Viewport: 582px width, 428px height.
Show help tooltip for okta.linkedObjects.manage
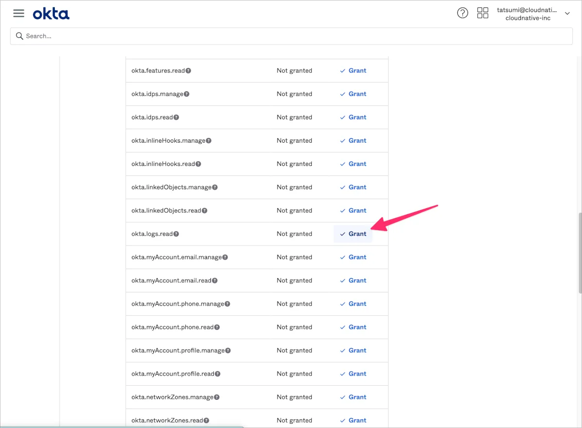(215, 187)
